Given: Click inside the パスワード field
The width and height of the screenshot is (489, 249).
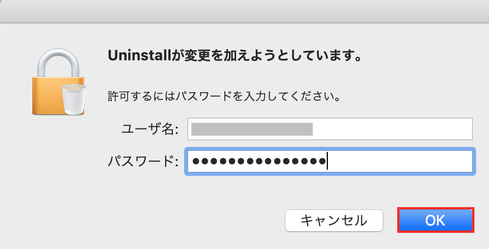Looking at the screenshot, I should tap(330, 161).
